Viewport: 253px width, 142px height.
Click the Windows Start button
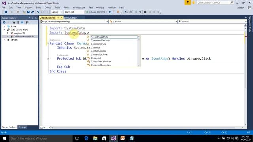[x=4, y=138]
